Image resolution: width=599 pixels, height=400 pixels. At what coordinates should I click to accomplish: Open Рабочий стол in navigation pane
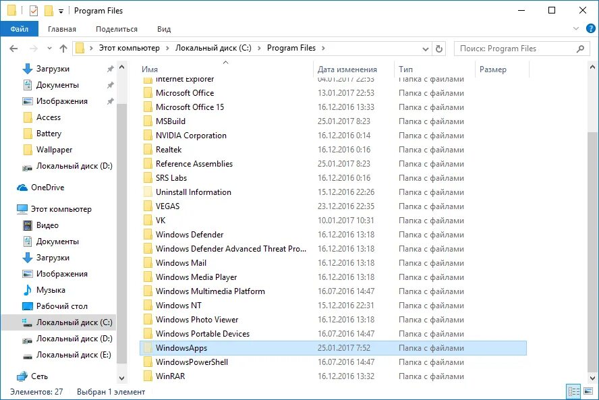coord(61,306)
